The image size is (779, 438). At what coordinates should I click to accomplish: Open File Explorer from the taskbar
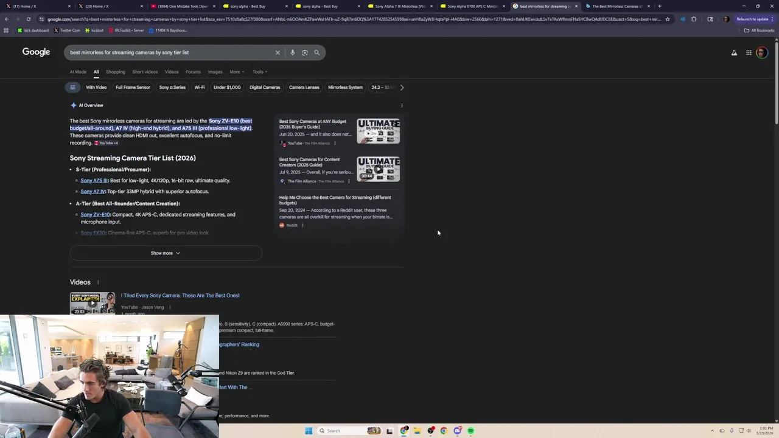tap(417, 431)
